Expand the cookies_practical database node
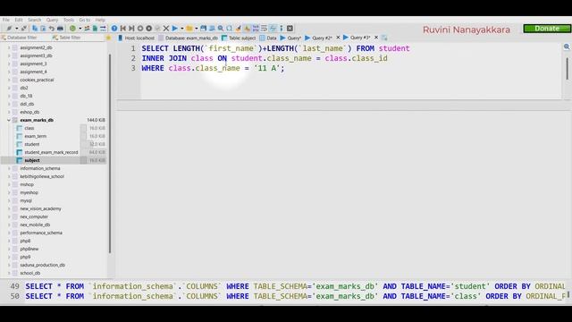The width and height of the screenshot is (572, 322). 9,80
